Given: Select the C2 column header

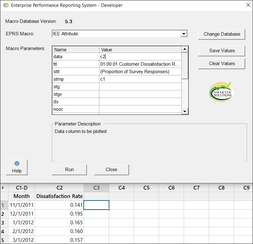Looking at the screenshot, I should tap(59, 188).
